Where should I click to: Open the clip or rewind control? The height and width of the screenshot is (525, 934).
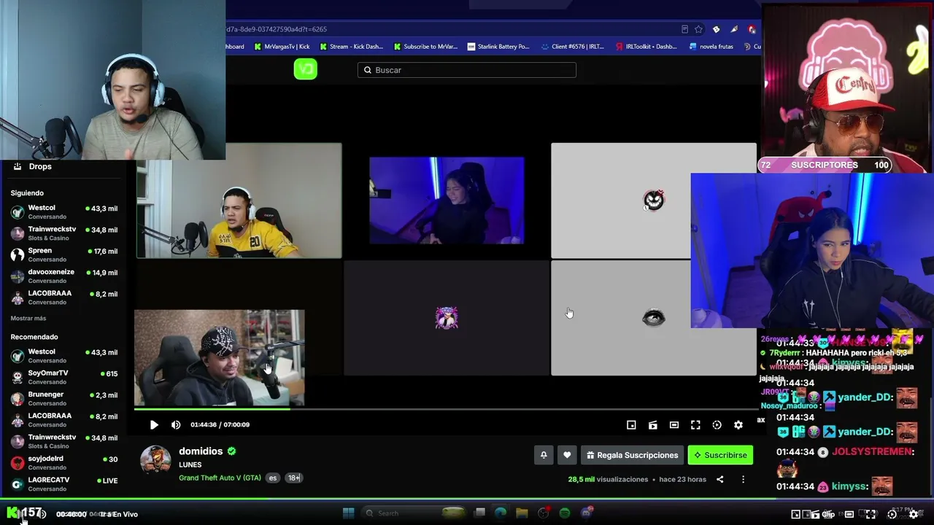(717, 425)
